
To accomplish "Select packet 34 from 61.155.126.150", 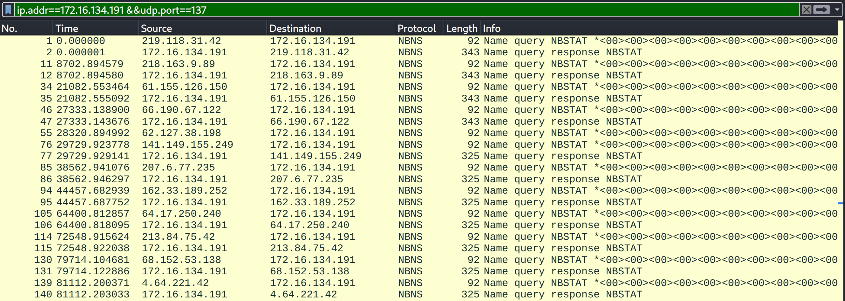I will point(419,87).
